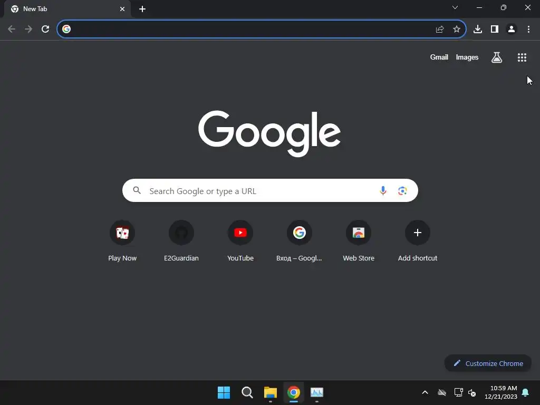The width and height of the screenshot is (540, 405).
Task: Click Customize Chrome button
Action: coord(488,363)
